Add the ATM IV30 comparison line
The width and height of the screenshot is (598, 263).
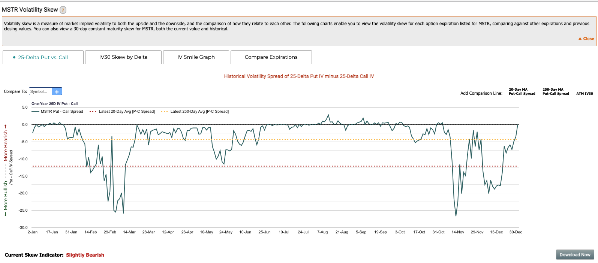click(x=585, y=94)
